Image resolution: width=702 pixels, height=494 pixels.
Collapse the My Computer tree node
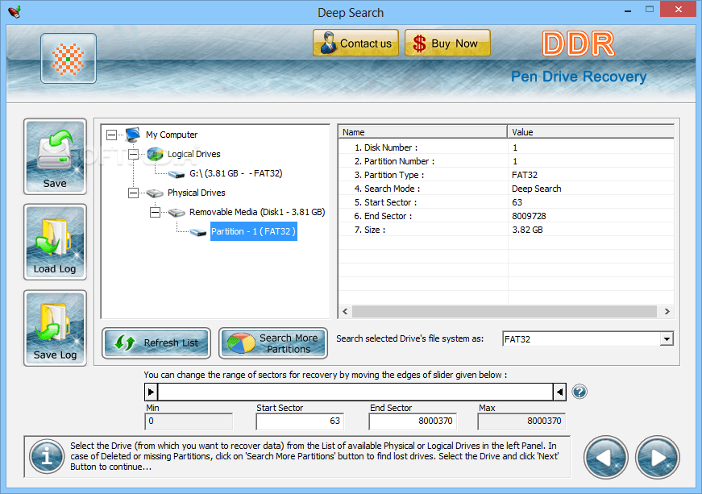point(111,135)
